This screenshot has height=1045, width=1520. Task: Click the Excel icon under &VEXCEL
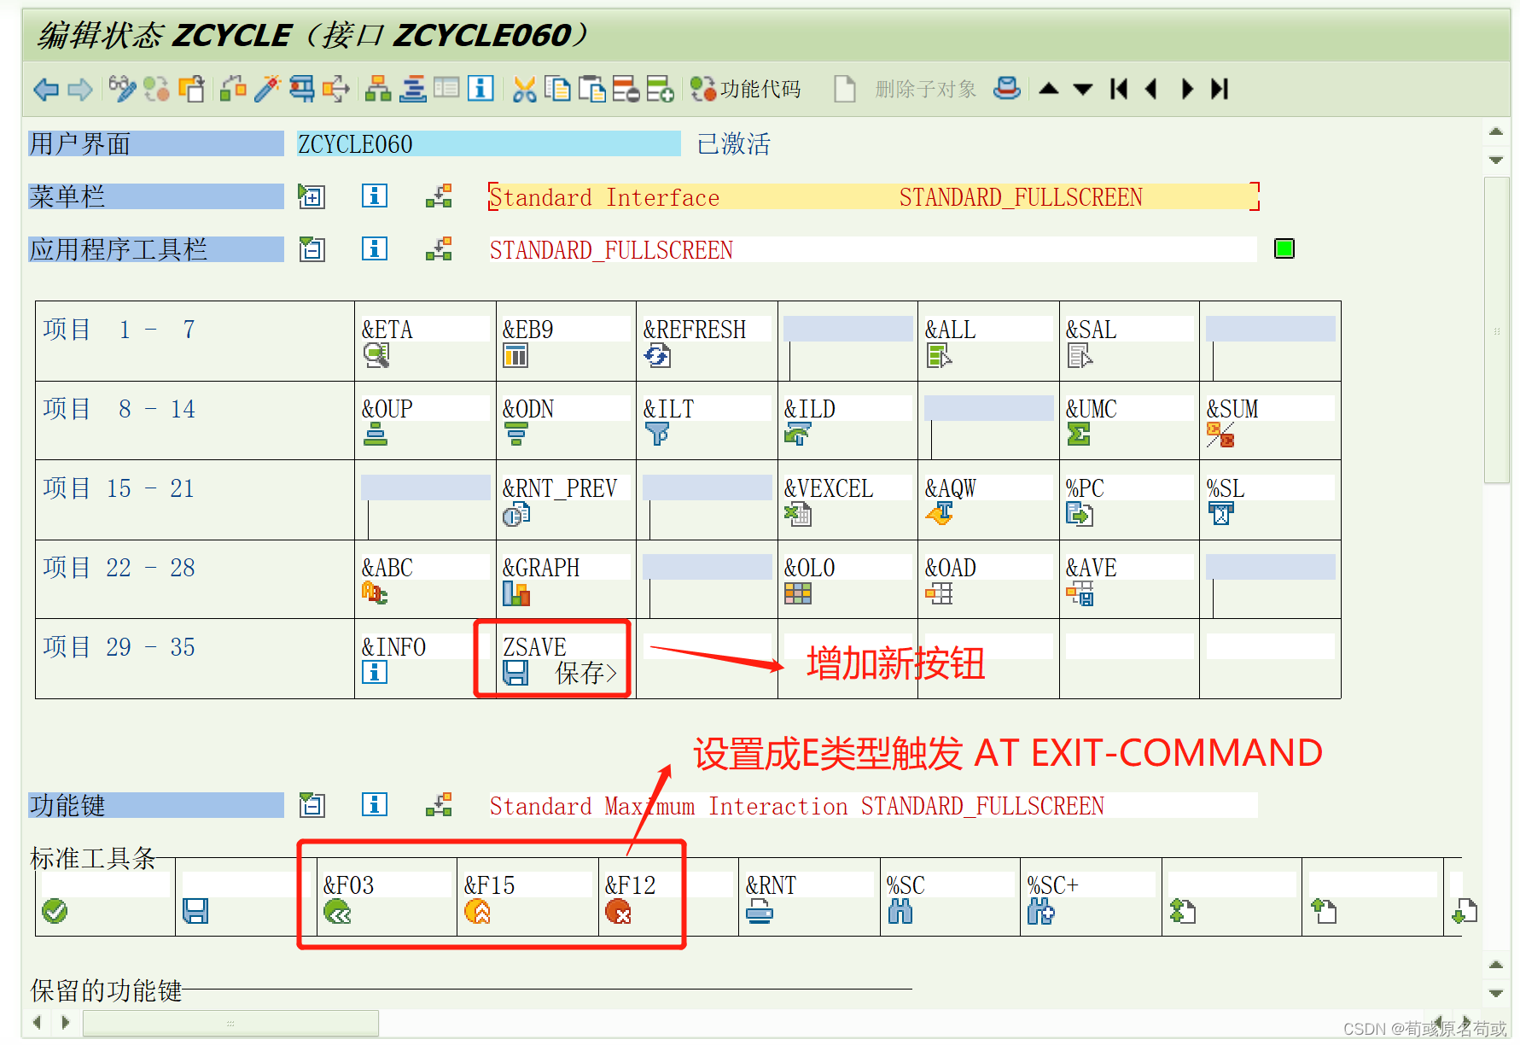pos(795,514)
